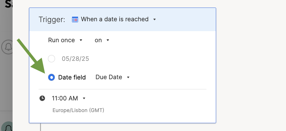Click the 05/28/25 date input
Image resolution: width=286 pixels, height=131 pixels.
[x=75, y=59]
